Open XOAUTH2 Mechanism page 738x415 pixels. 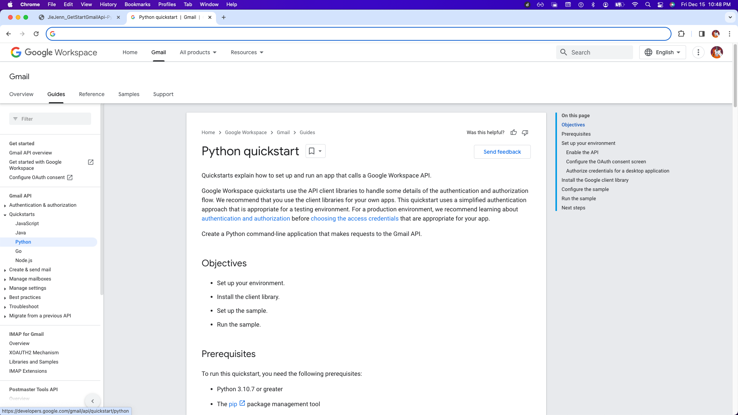coord(34,353)
